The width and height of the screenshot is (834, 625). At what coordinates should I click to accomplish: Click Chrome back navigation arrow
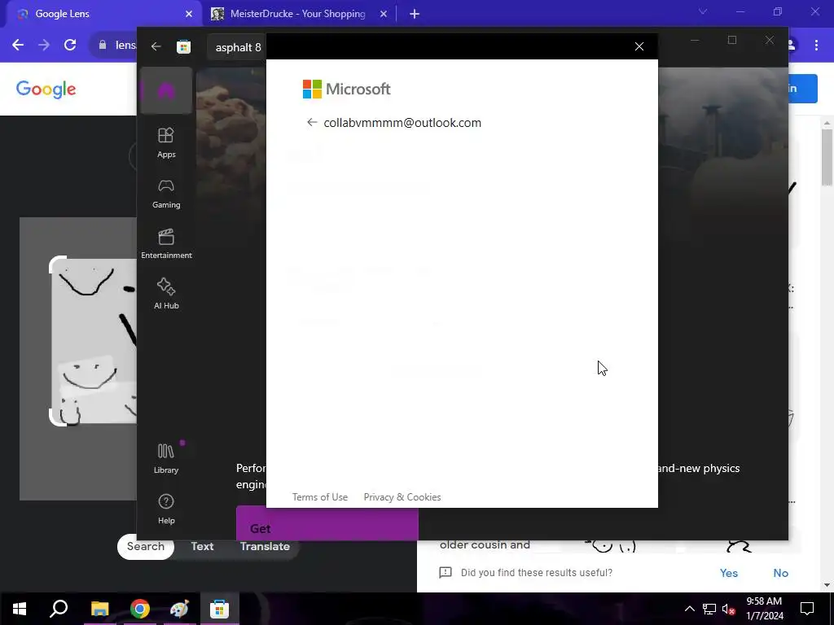click(x=18, y=46)
